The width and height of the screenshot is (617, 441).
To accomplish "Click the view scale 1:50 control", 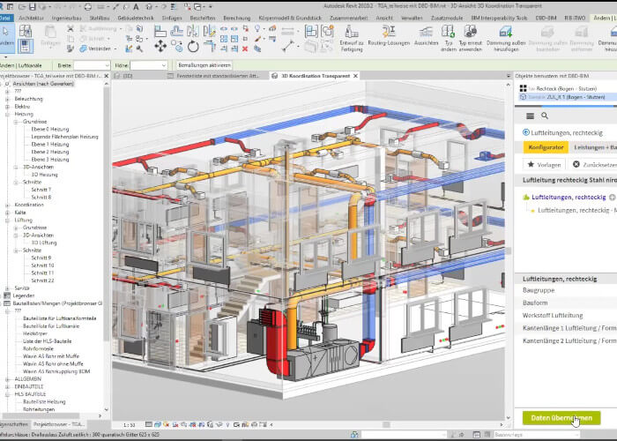I will click(129, 425).
